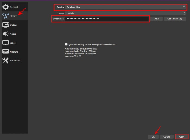Image resolution: width=190 pixels, height=140 pixels.
Task: Click the Hotkeys keyboard icon
Action: tap(5, 51)
